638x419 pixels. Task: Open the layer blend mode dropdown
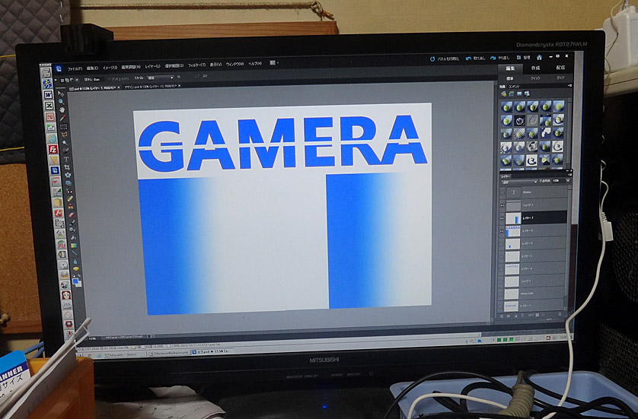(x=518, y=182)
